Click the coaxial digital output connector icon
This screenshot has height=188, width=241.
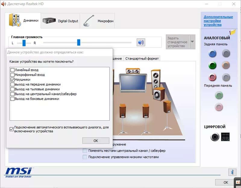(215, 137)
